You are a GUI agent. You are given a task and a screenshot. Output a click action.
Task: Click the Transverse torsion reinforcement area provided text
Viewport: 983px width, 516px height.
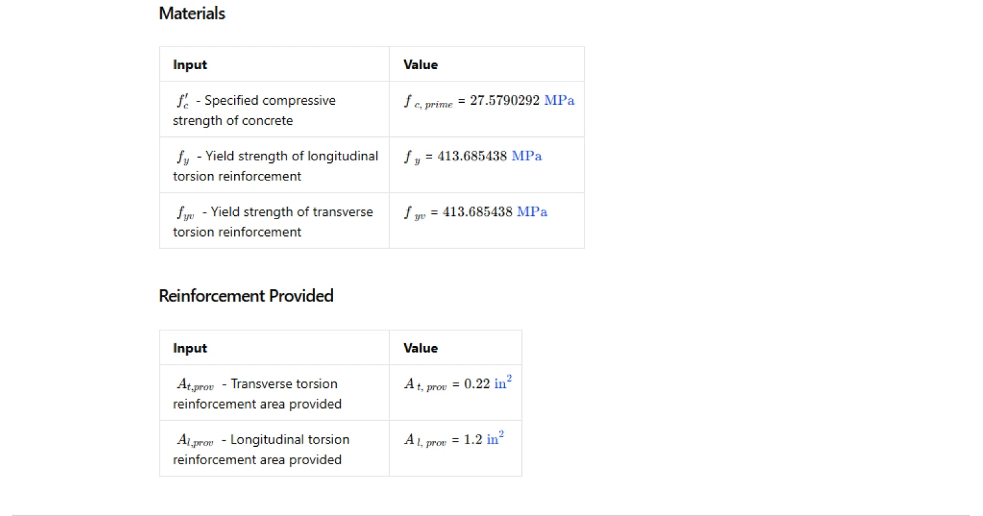tap(257, 394)
